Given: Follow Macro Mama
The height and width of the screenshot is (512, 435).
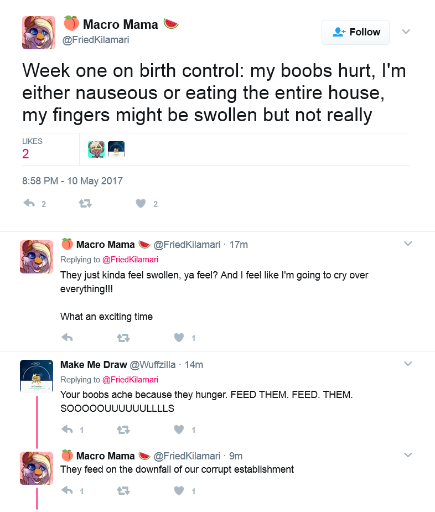Looking at the screenshot, I should point(355,32).
